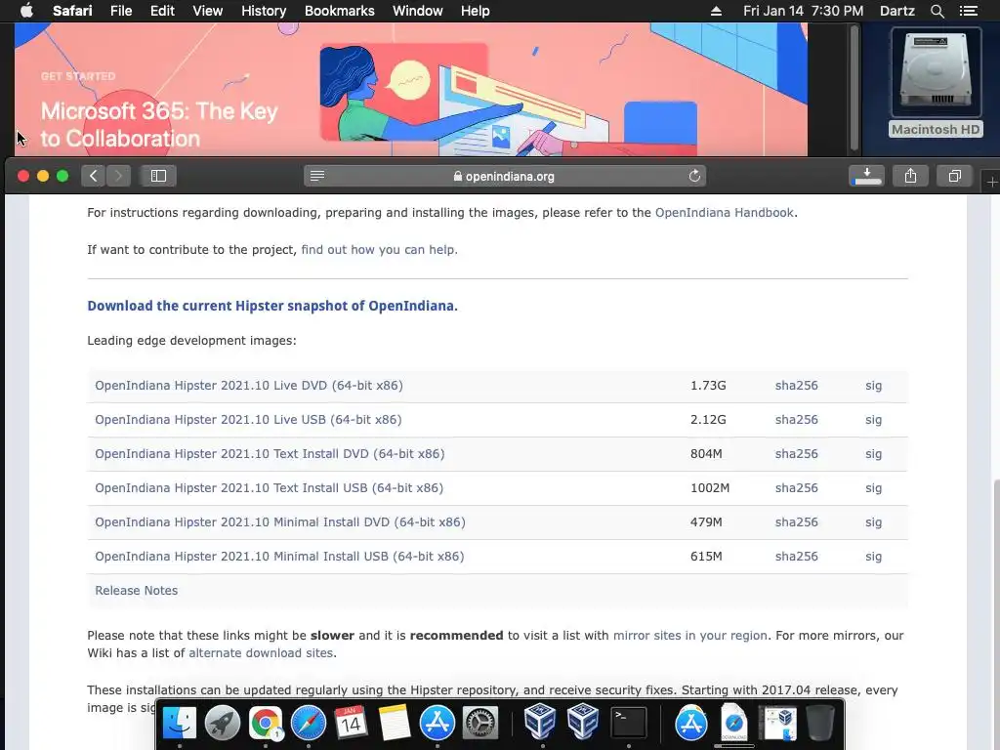Download Hipster 2021.10 Text Install USB
The image size is (1000, 750).
270,488
